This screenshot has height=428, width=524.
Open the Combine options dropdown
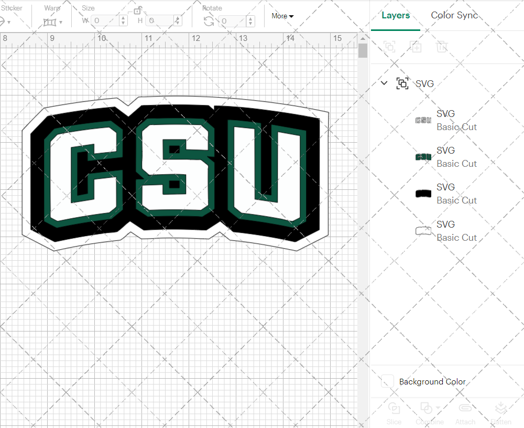click(437, 408)
